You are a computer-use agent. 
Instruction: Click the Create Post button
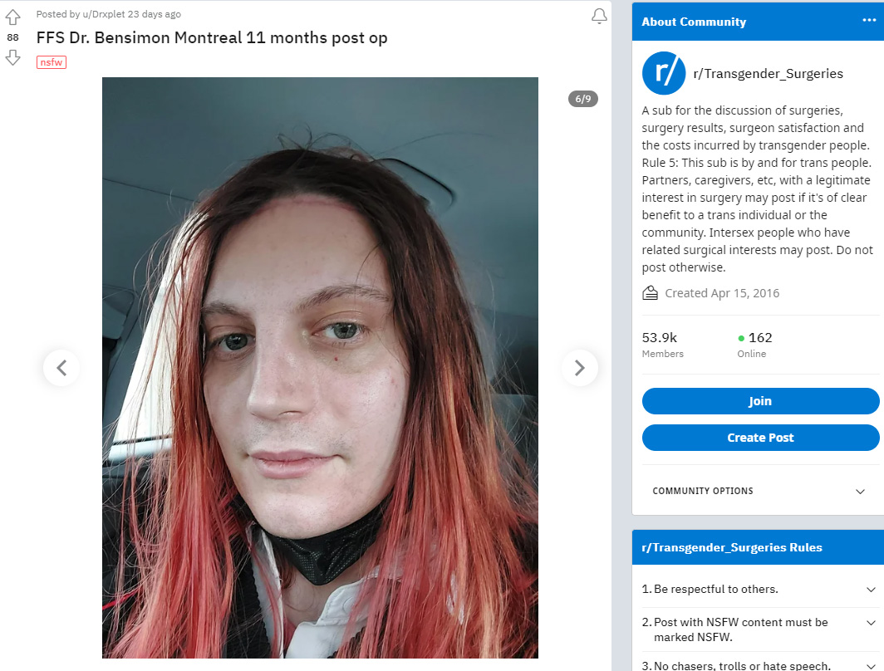760,438
